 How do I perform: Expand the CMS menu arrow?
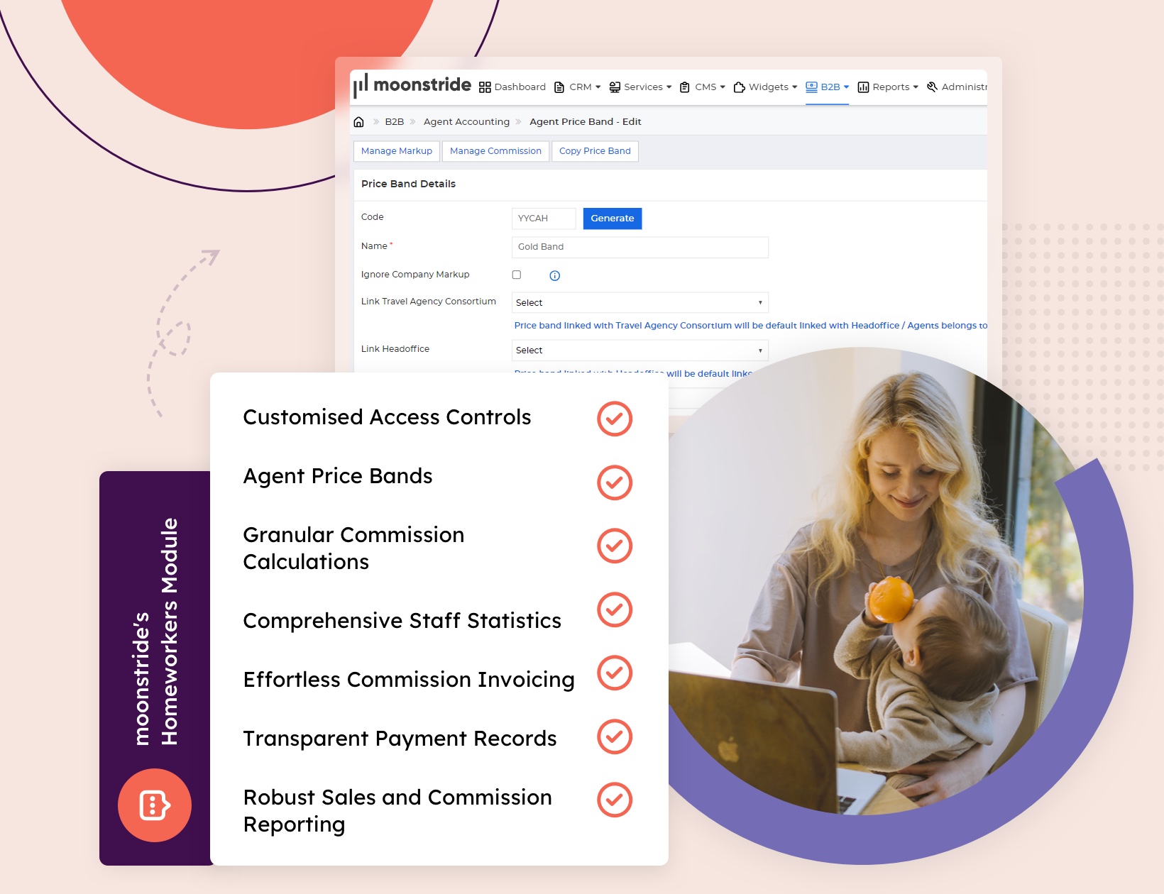click(723, 87)
